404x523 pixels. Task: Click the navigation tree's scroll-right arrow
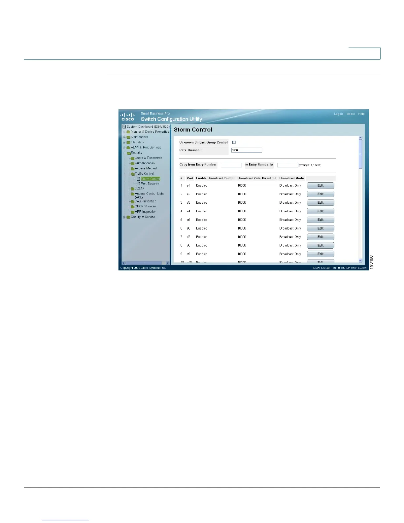tap(168, 263)
